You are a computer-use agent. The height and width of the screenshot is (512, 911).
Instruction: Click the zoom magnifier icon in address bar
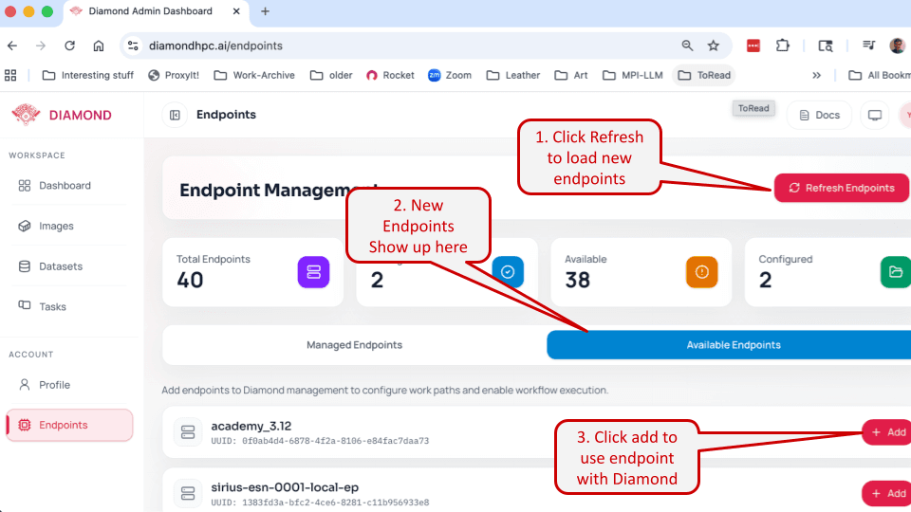click(687, 46)
